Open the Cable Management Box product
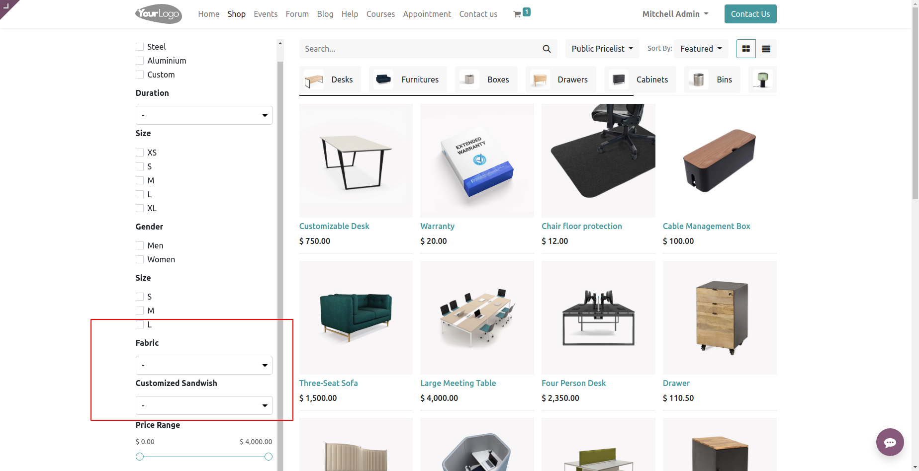The image size is (919, 471). coord(706,226)
